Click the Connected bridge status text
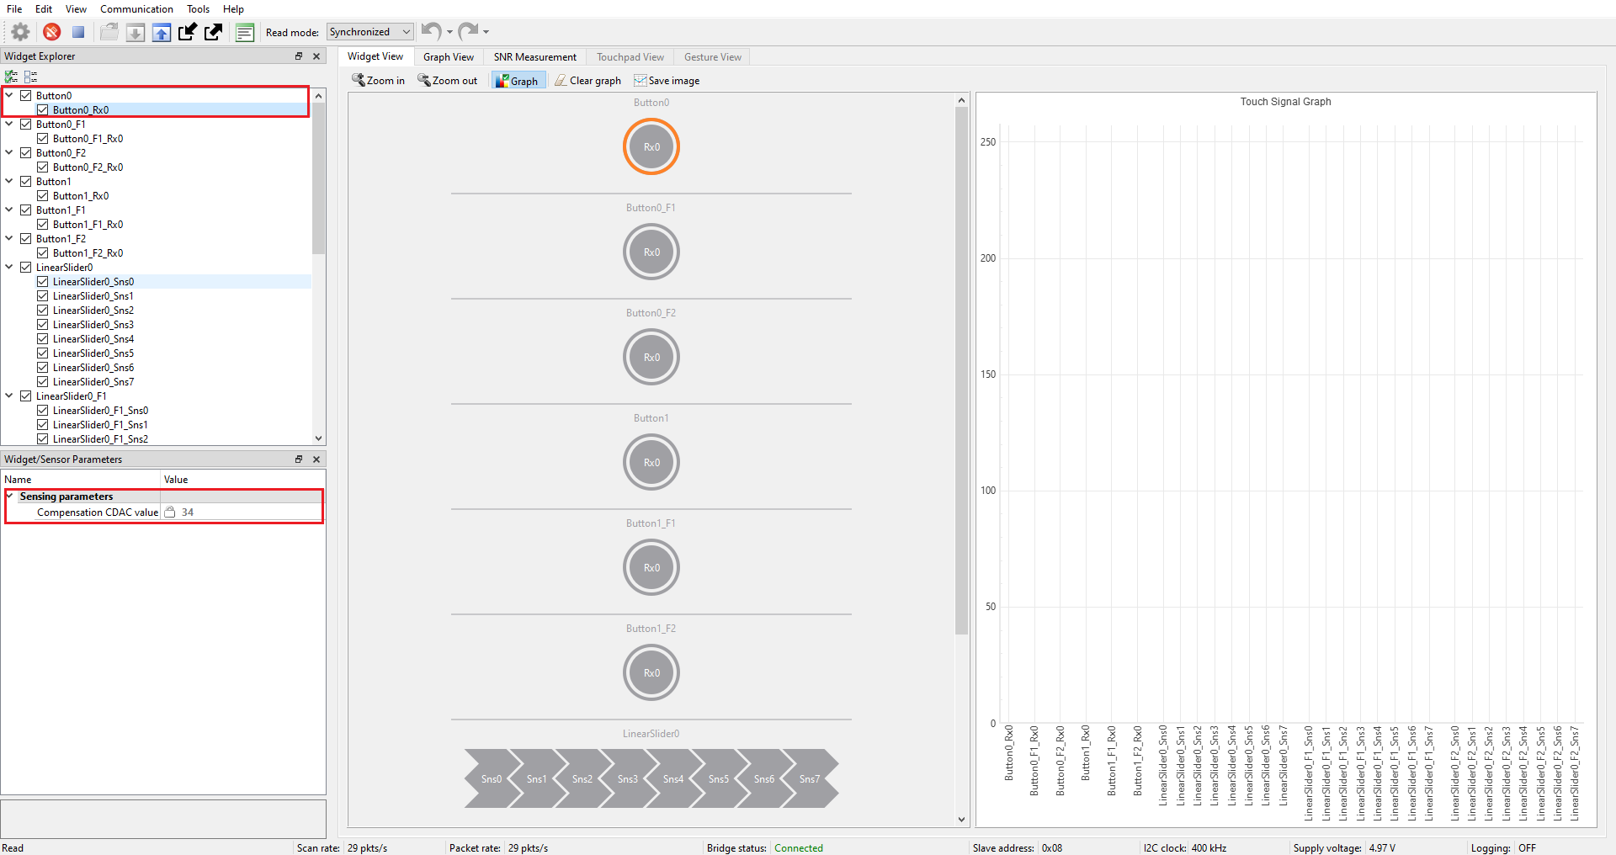The image size is (1616, 855). point(799,848)
